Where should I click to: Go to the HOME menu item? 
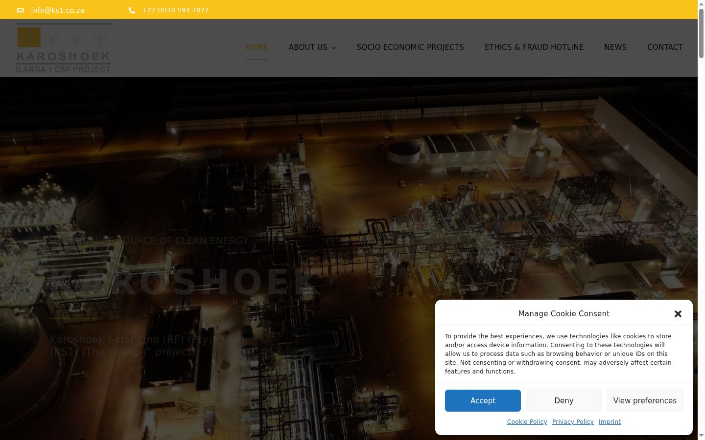point(257,47)
